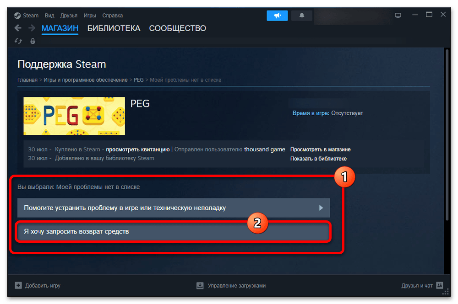Viewport: 458px width, 304px height.
Task: Click the friends chat icon at bottom right
Action: [440, 285]
